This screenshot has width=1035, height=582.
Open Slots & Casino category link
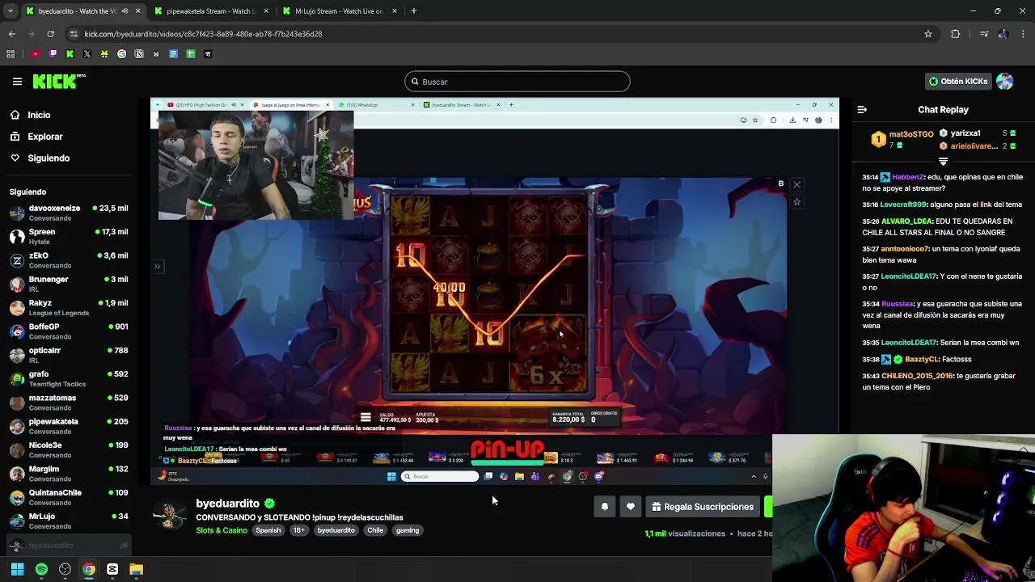[x=222, y=530]
